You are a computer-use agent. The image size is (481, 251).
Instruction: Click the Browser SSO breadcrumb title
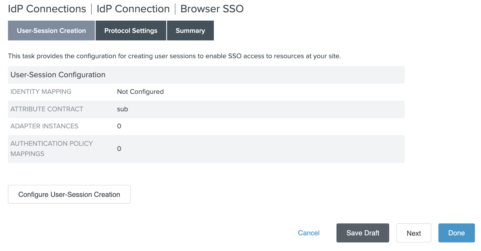tap(212, 9)
